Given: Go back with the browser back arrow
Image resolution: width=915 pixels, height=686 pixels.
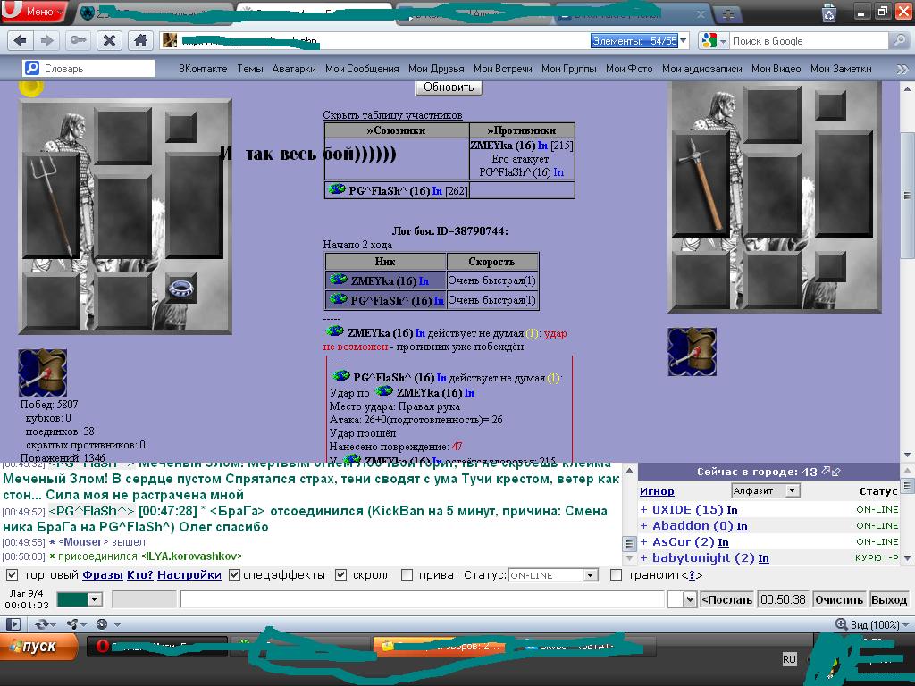Looking at the screenshot, I should pyautogui.click(x=20, y=40).
